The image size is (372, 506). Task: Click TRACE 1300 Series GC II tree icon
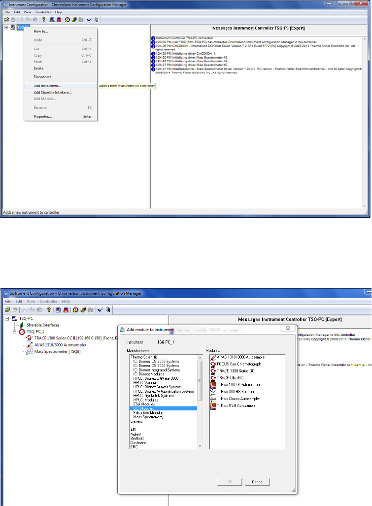click(30, 338)
